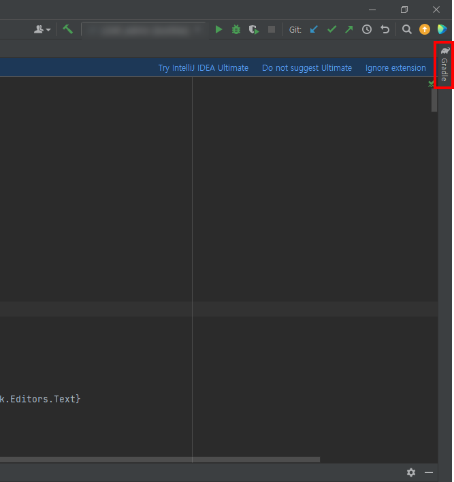Image resolution: width=454 pixels, height=482 pixels.
Task: Update project with blue Git arrow
Action: tap(314, 29)
